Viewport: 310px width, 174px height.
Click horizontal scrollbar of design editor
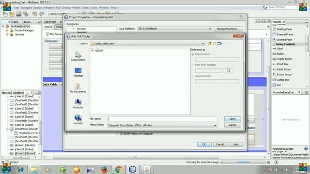coord(136,157)
